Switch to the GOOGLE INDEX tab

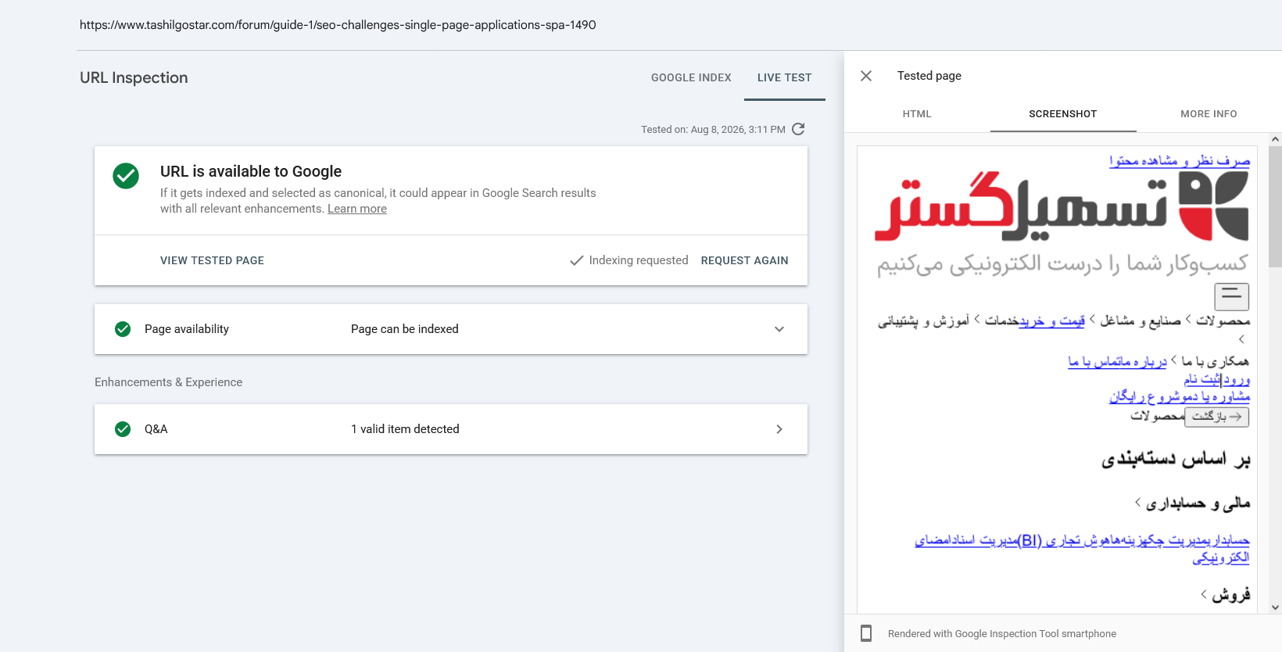(691, 77)
